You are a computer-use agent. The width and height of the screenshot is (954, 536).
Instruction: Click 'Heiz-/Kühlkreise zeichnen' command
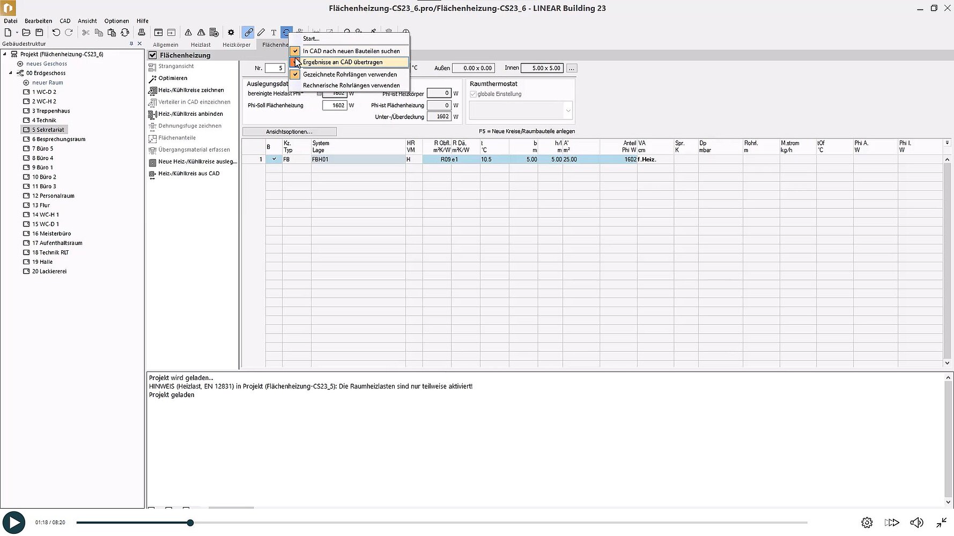click(x=191, y=90)
